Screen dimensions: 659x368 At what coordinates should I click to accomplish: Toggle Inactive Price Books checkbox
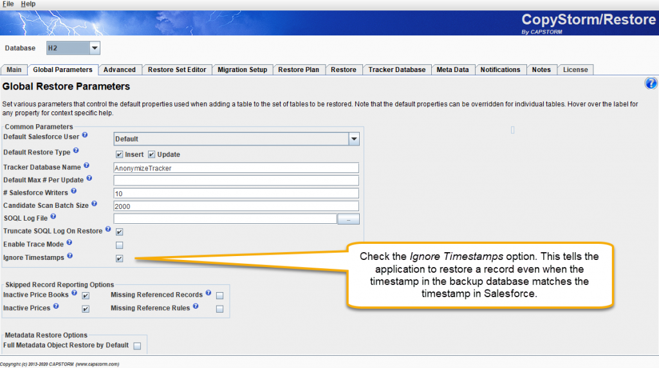point(86,296)
